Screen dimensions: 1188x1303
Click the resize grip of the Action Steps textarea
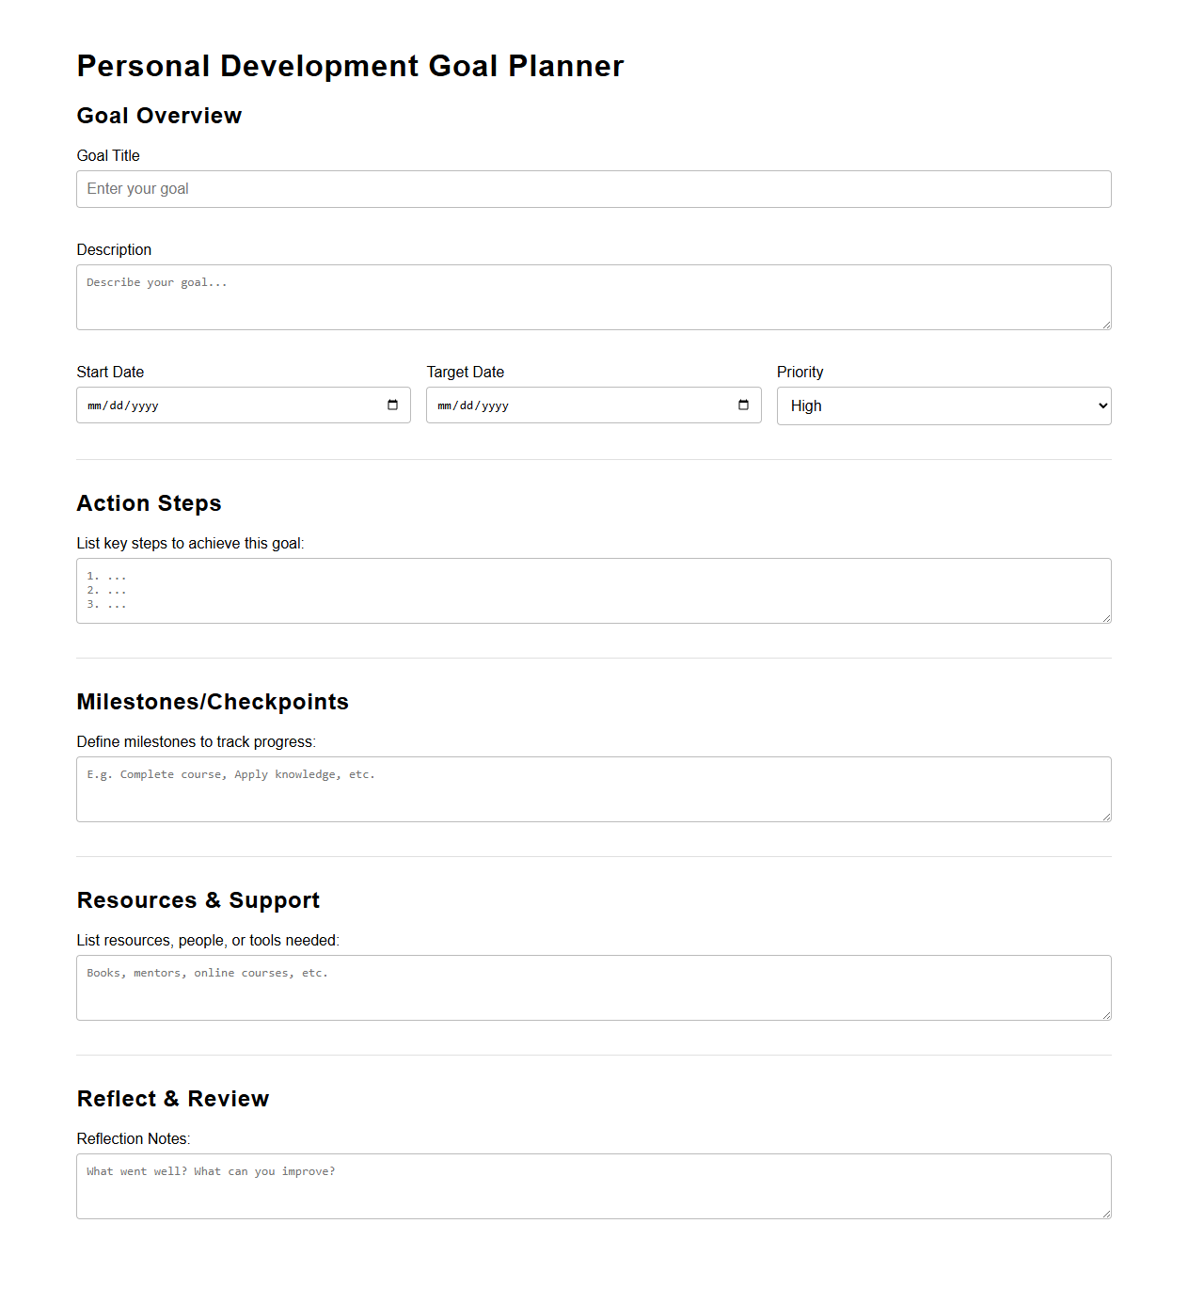pos(1106,617)
